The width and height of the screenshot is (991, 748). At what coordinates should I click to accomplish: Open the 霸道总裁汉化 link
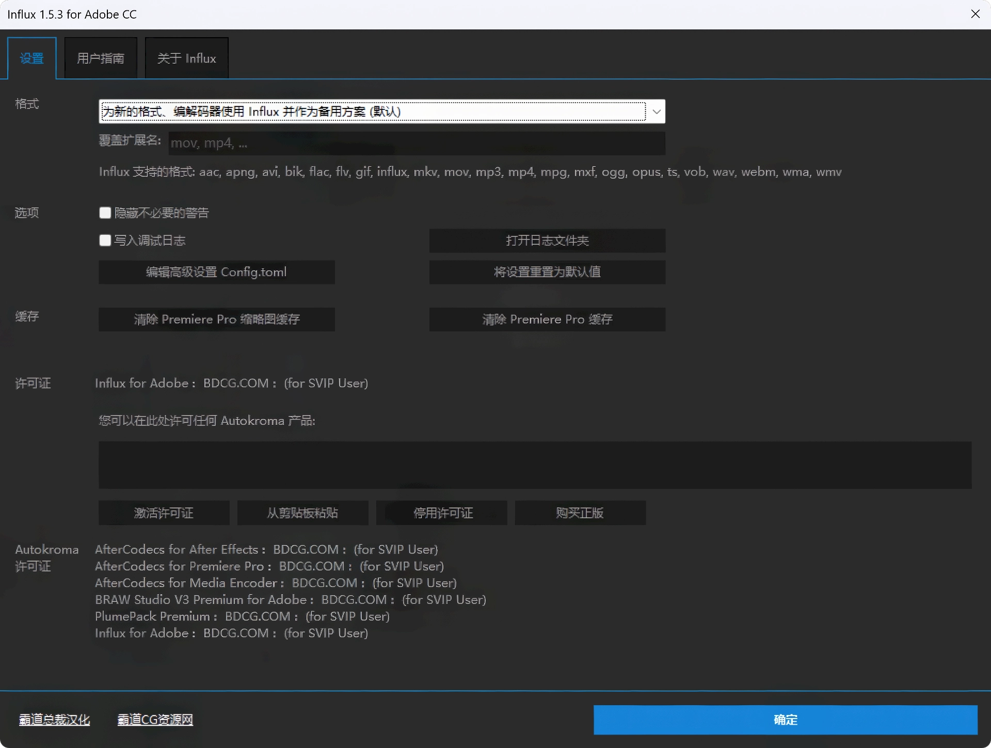point(55,720)
